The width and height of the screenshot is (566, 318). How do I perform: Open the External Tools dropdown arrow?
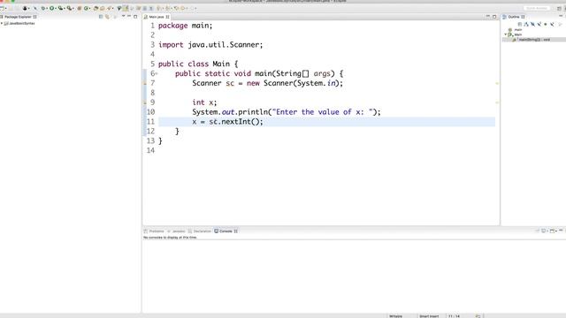[x=73, y=8]
